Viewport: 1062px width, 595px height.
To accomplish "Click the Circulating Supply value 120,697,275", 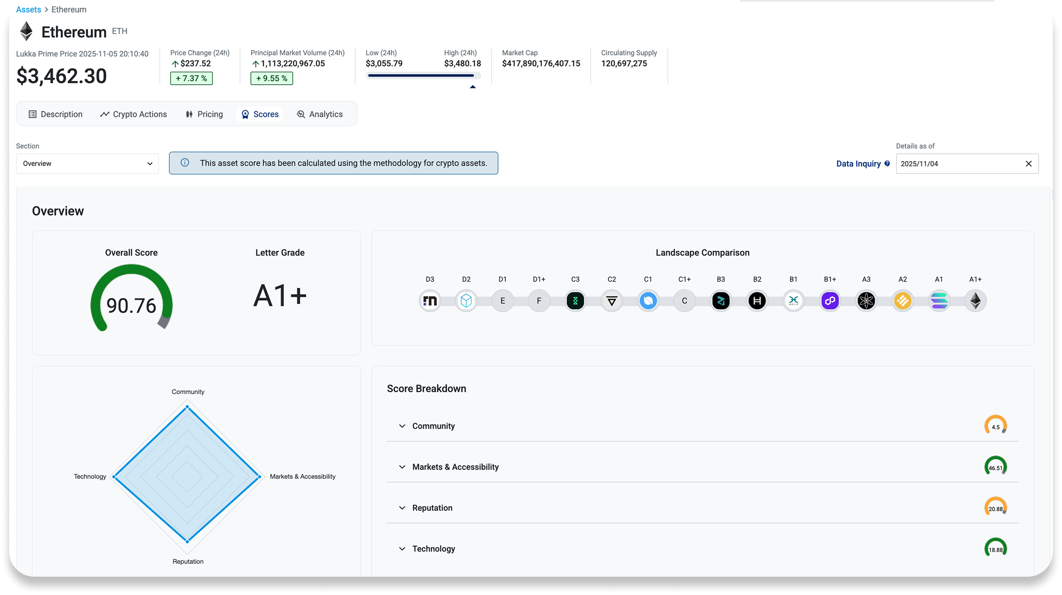I will pyautogui.click(x=624, y=64).
